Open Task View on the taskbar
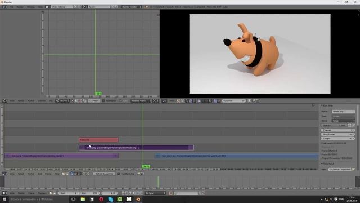Image resolution: width=360 pixels, height=203 pixels. pos(74,199)
